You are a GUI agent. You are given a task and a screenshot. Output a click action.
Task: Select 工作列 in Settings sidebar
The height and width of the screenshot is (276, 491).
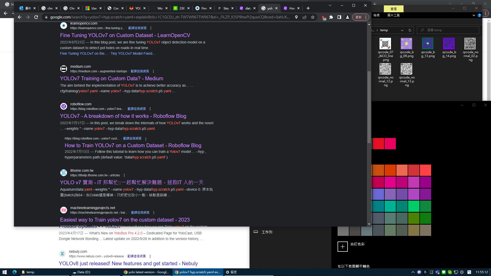pyautogui.click(x=267, y=232)
